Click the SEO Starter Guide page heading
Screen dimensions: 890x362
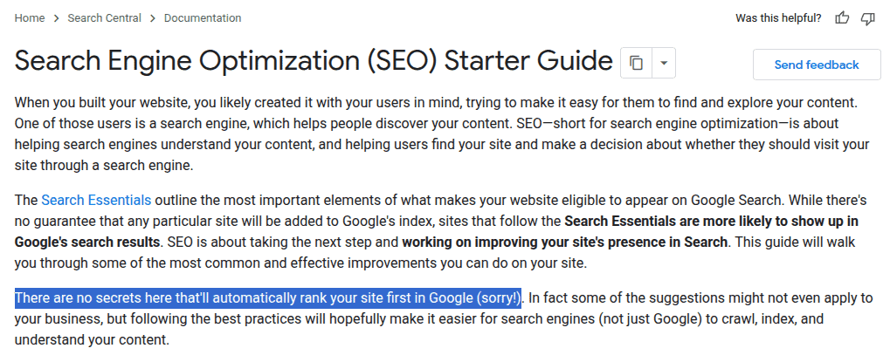click(x=314, y=61)
